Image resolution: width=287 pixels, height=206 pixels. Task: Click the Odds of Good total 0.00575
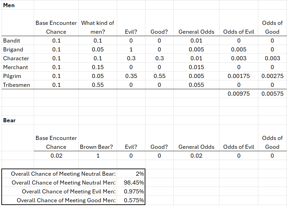[x=272, y=94]
